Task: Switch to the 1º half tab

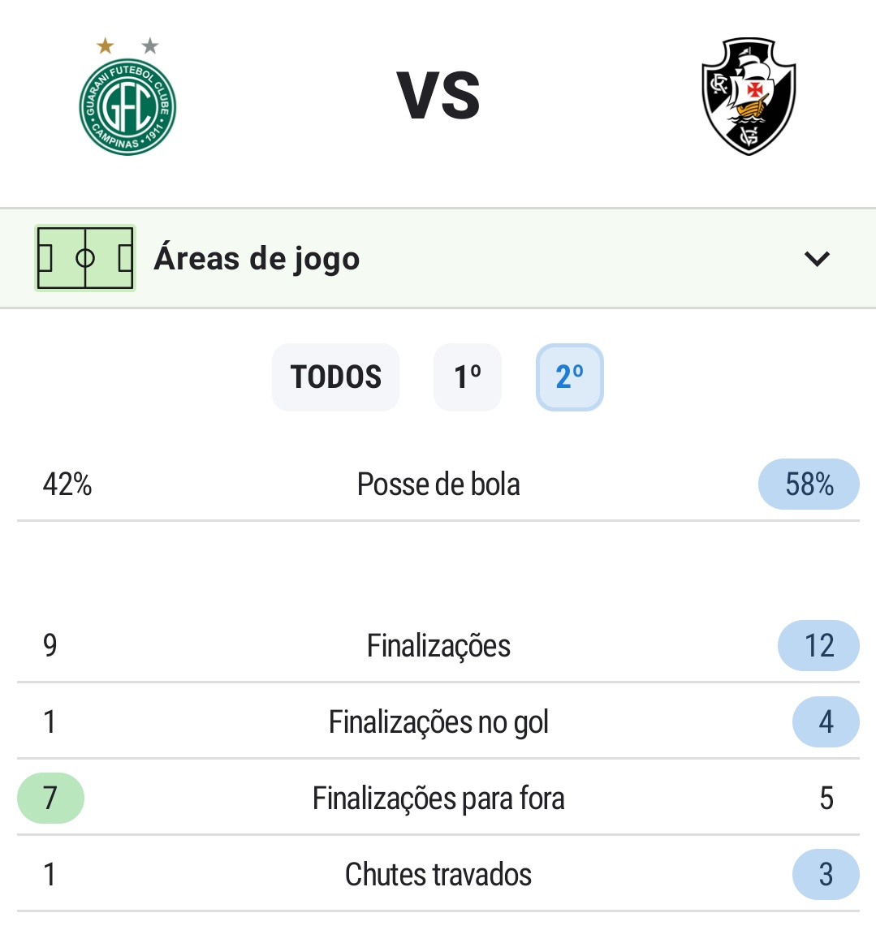Action: coord(467,377)
